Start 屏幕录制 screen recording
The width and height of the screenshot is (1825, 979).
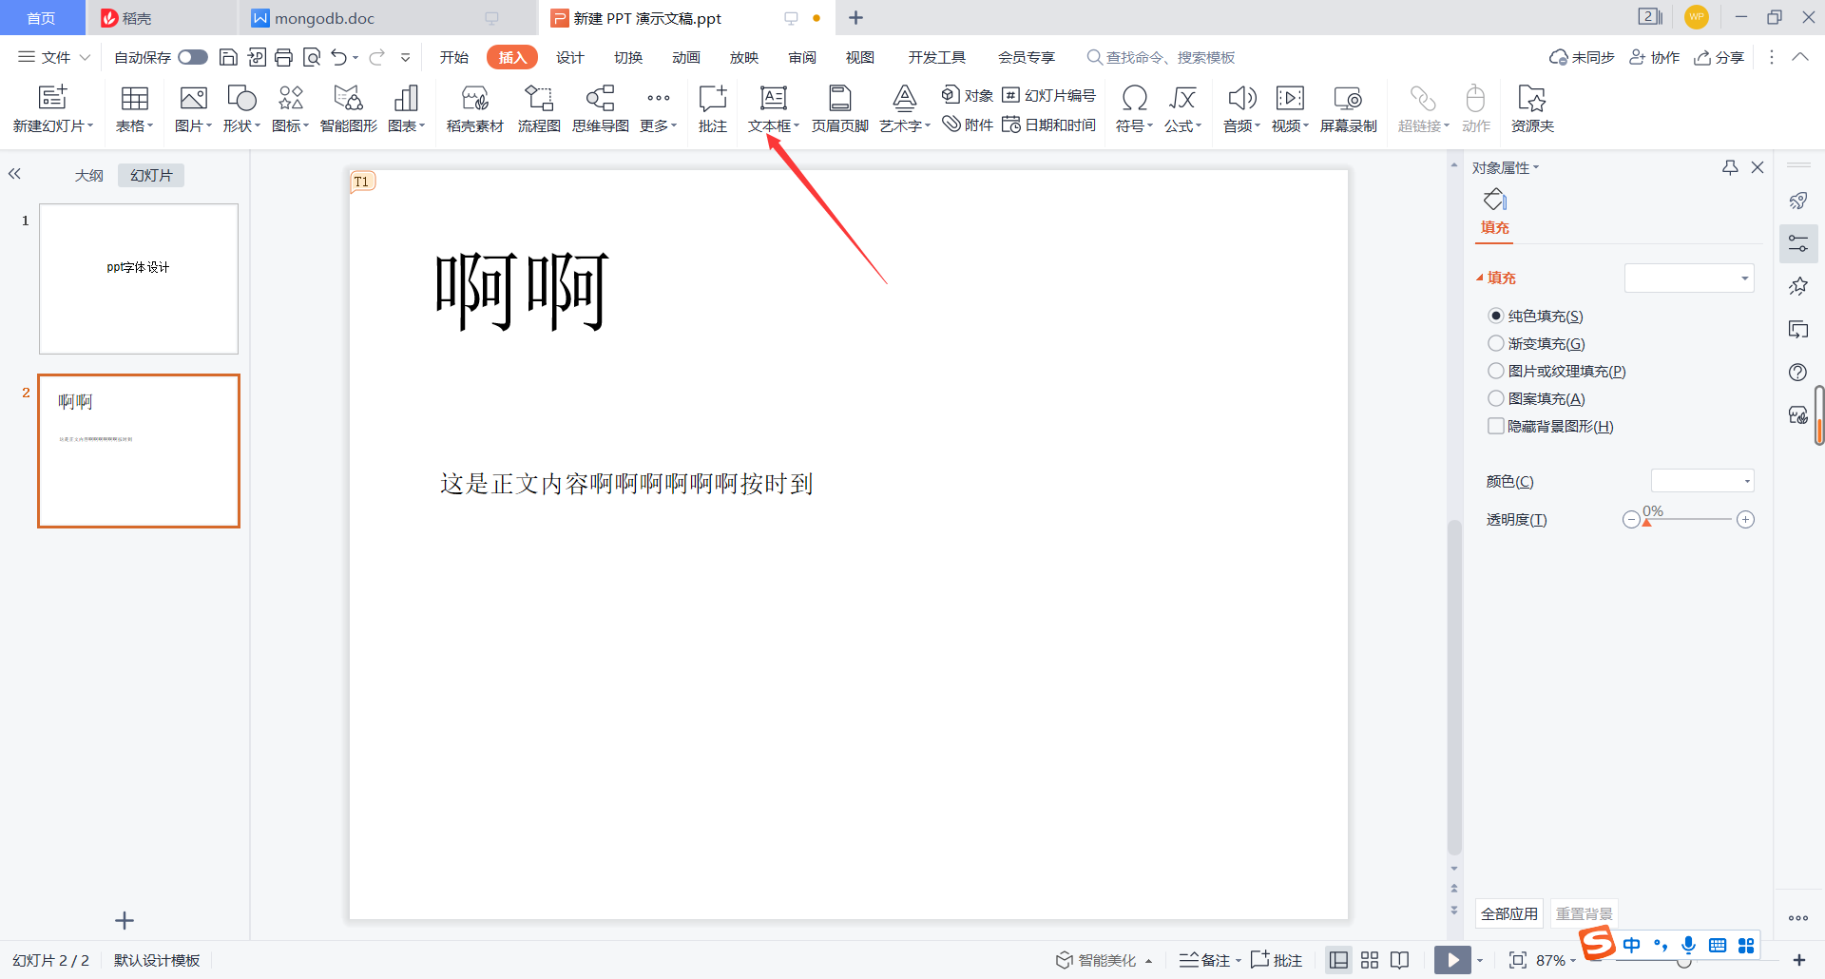1348,108
